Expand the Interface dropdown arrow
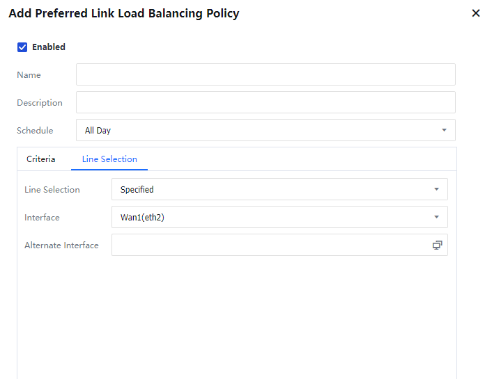This screenshot has width=485, height=379. (436, 217)
